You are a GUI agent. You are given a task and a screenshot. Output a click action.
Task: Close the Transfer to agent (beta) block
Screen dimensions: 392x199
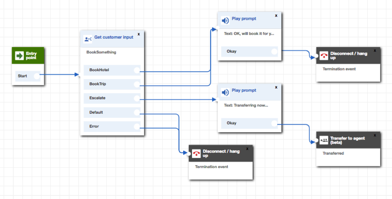coord(375,135)
